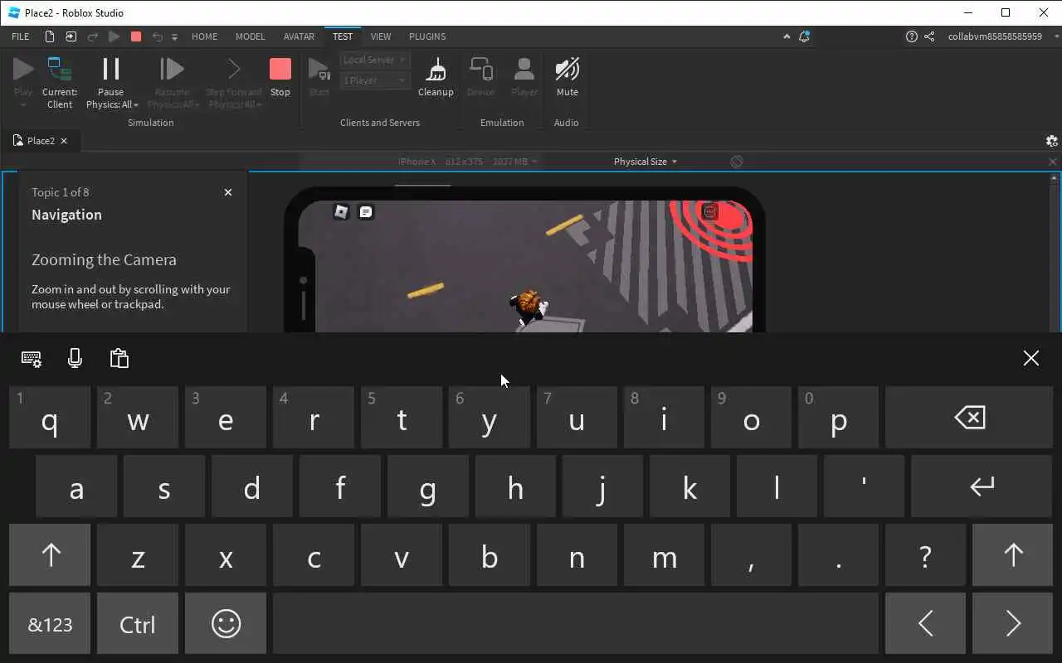Close the Navigation tutorial panel
Viewport: 1062px width, 663px height.
[228, 192]
